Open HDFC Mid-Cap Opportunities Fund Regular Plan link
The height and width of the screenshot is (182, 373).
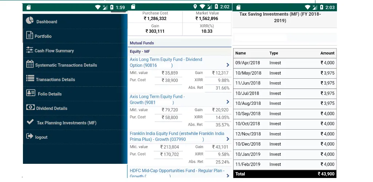click(177, 173)
